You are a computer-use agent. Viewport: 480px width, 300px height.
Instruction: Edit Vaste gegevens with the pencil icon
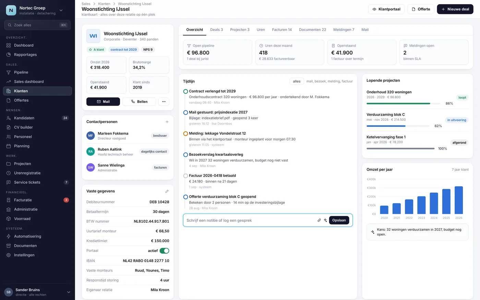click(x=167, y=191)
